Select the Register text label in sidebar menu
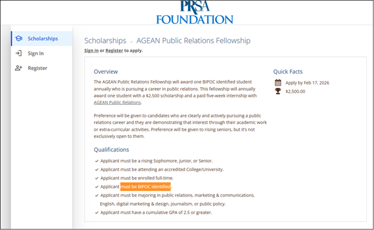The height and width of the screenshot is (230, 374). (37, 68)
